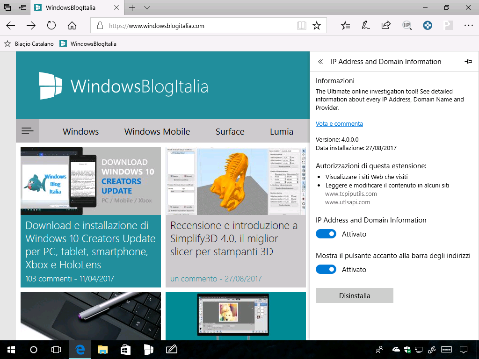Click the blue cross extension icon

pos(428,26)
